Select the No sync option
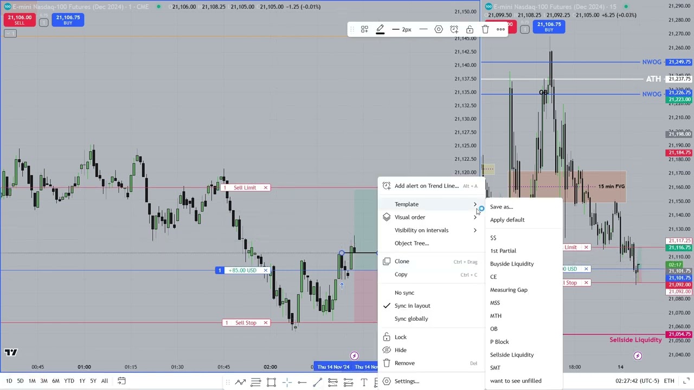This screenshot has width=694, height=390. pos(431,293)
